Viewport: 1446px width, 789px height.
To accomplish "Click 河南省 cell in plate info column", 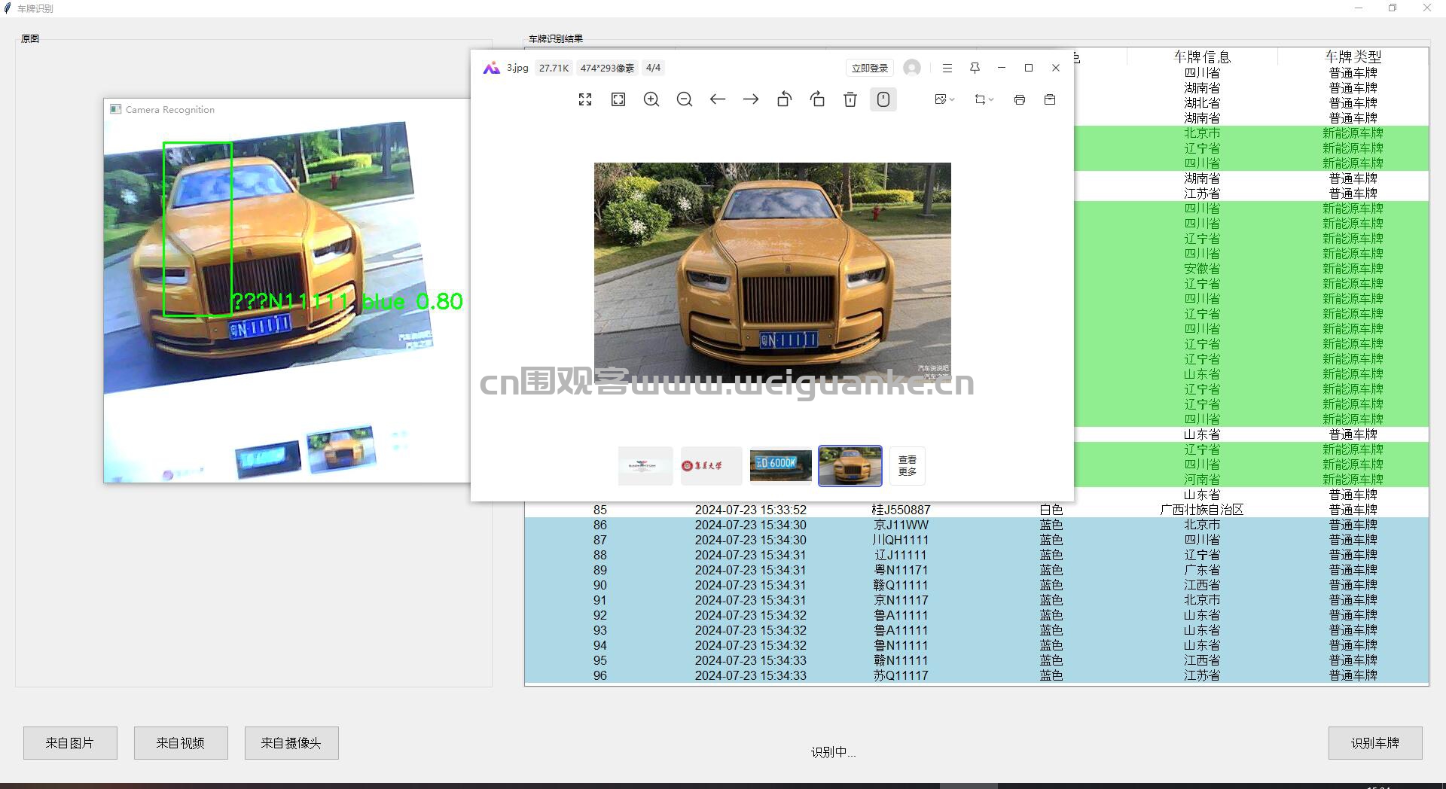I will click(x=1202, y=480).
